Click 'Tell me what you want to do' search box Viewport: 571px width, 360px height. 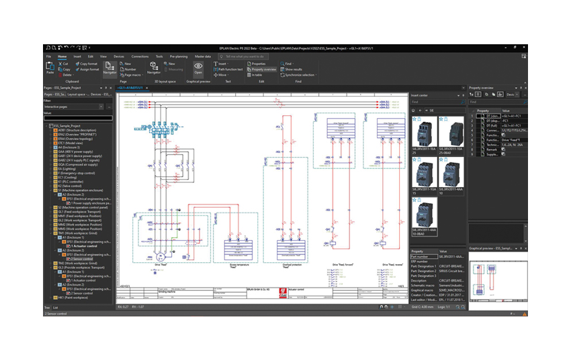(x=243, y=56)
